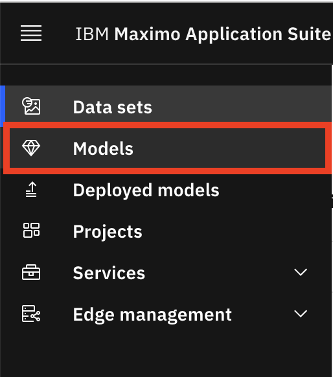The height and width of the screenshot is (377, 333).
Task: Select the Edge management label
Action: point(152,315)
